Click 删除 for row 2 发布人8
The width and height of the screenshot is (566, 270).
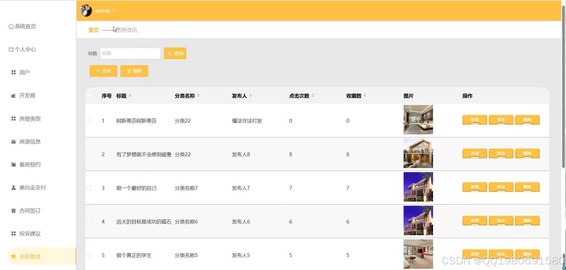pyautogui.click(x=527, y=154)
